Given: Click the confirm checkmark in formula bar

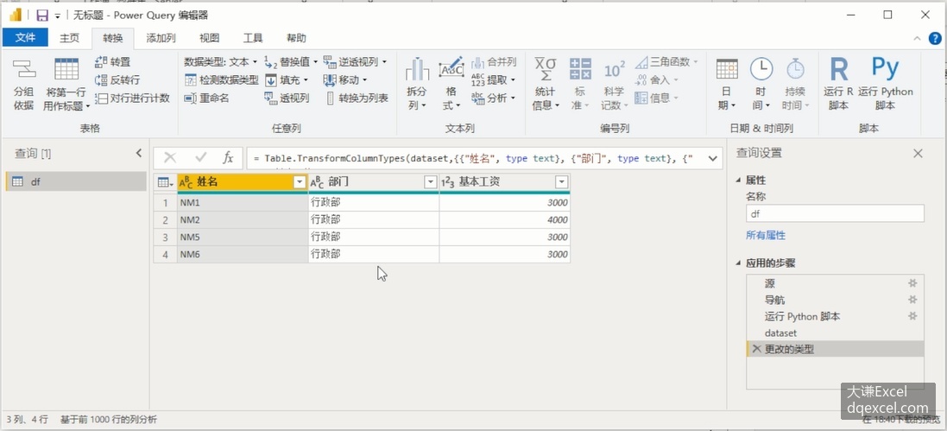Looking at the screenshot, I should pos(201,158).
